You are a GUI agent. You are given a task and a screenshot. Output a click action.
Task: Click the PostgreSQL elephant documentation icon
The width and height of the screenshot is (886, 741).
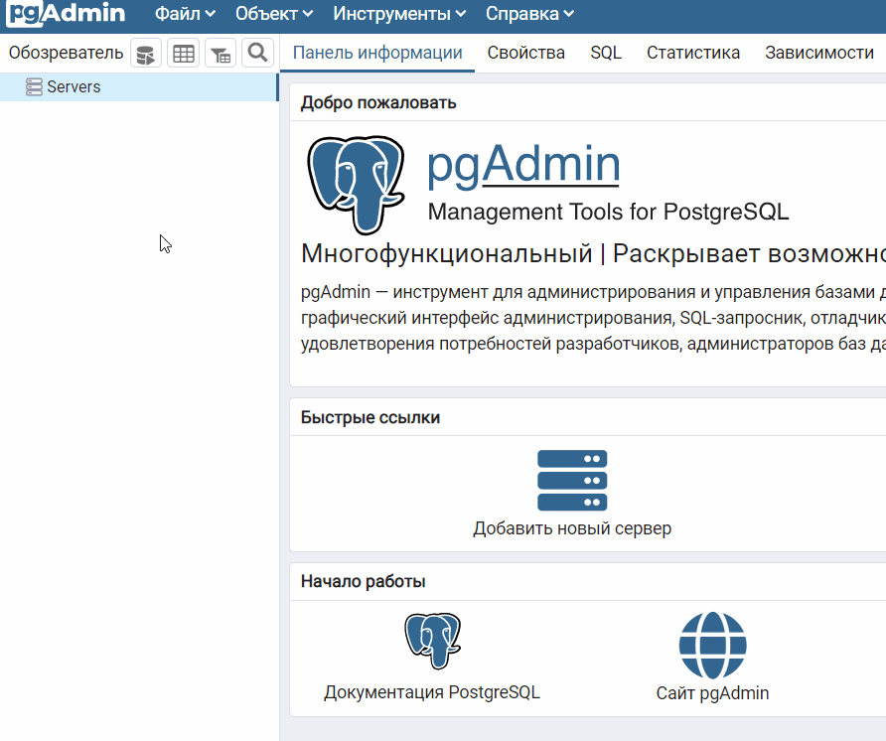point(432,641)
